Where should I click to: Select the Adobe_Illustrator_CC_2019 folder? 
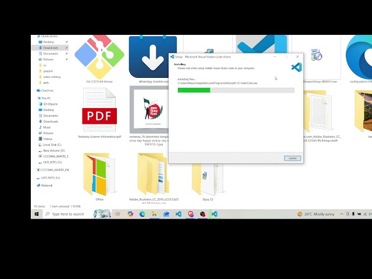coord(153,174)
